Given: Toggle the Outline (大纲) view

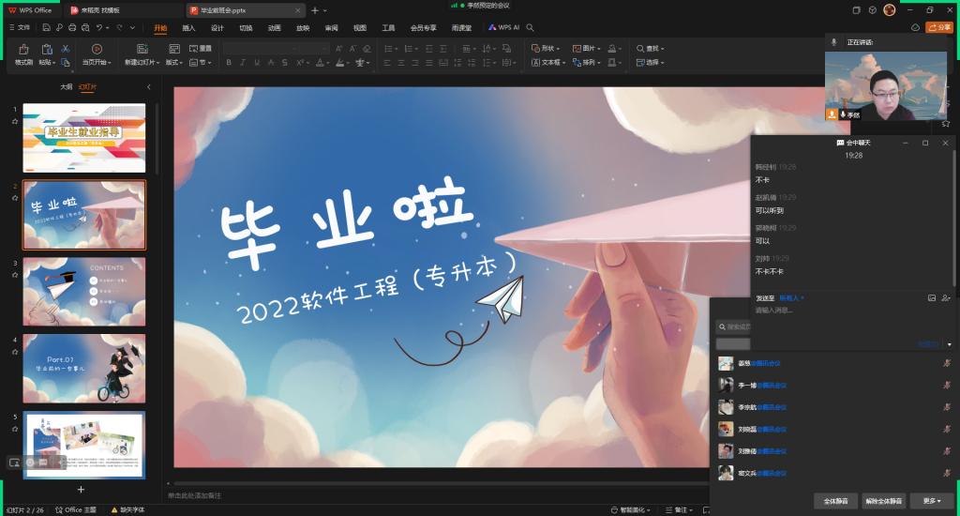Looking at the screenshot, I should tap(67, 87).
